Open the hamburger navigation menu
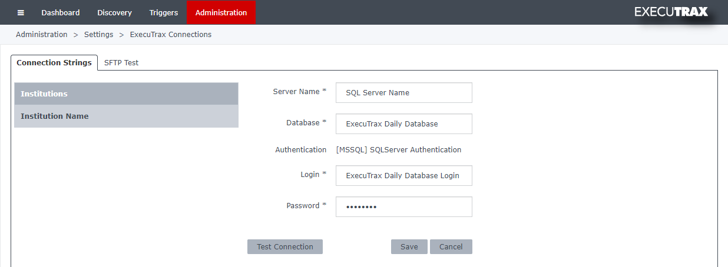Image resolution: width=728 pixels, height=267 pixels. [21, 12]
